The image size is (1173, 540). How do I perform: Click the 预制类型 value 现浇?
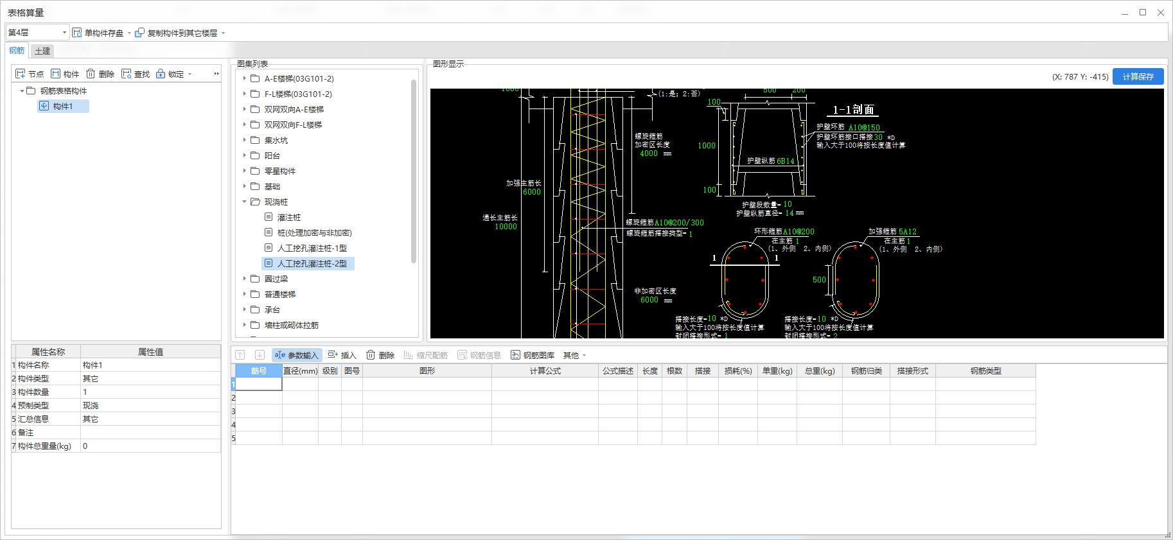[150, 405]
